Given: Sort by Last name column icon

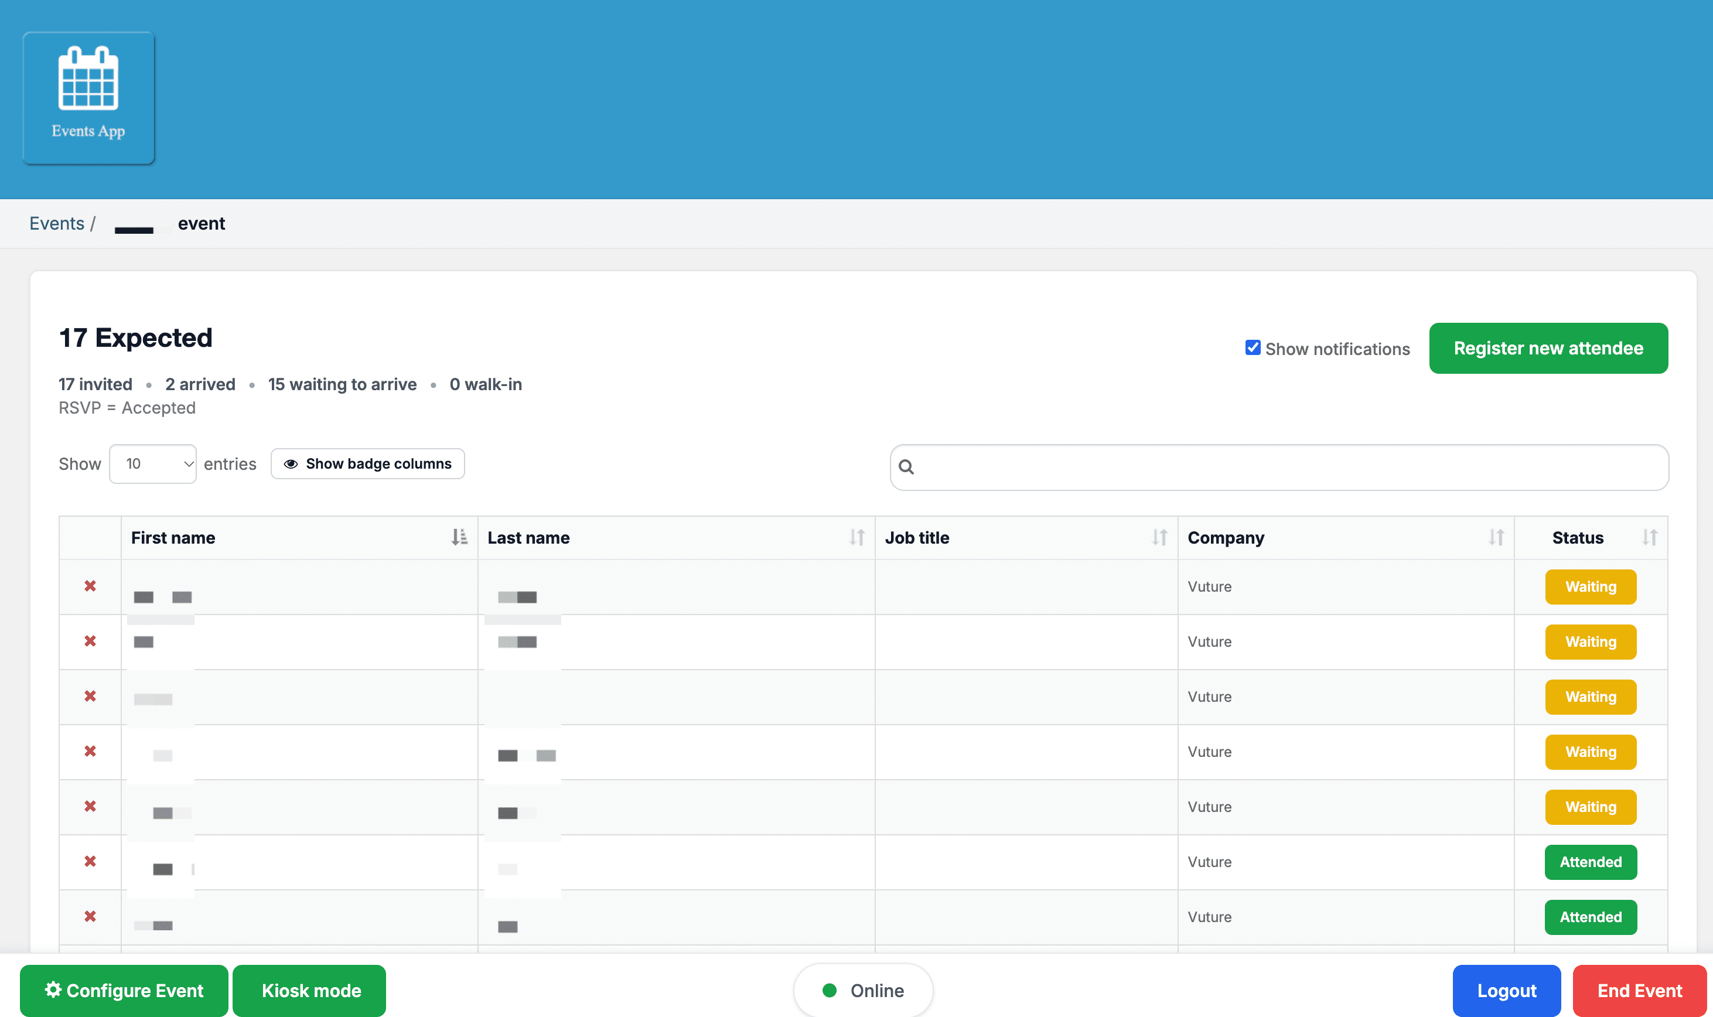Looking at the screenshot, I should [856, 537].
